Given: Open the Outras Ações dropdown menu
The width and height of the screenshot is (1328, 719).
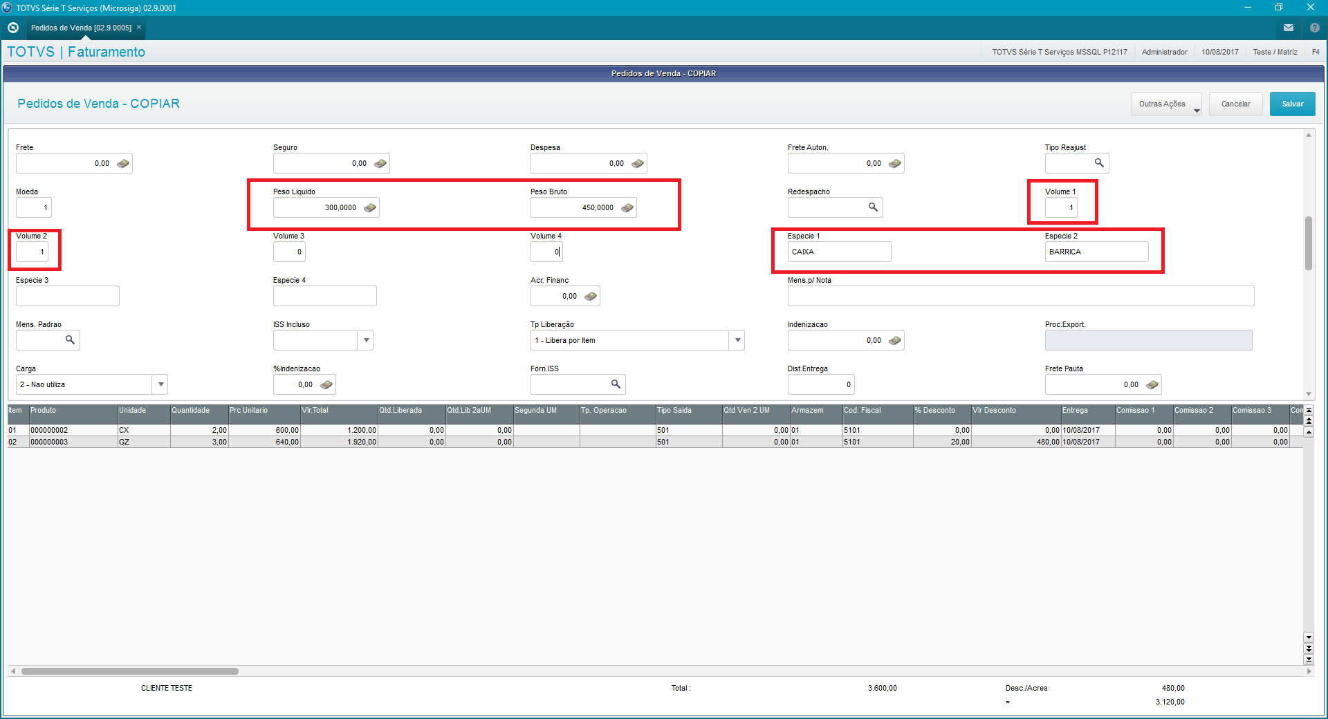Looking at the screenshot, I should tap(1166, 104).
